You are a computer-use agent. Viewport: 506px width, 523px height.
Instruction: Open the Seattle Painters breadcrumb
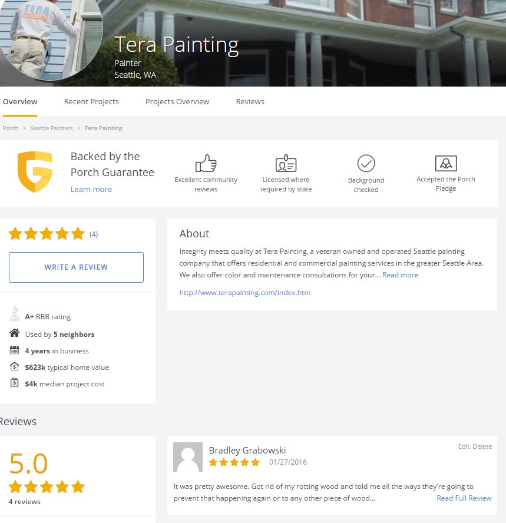(51, 128)
